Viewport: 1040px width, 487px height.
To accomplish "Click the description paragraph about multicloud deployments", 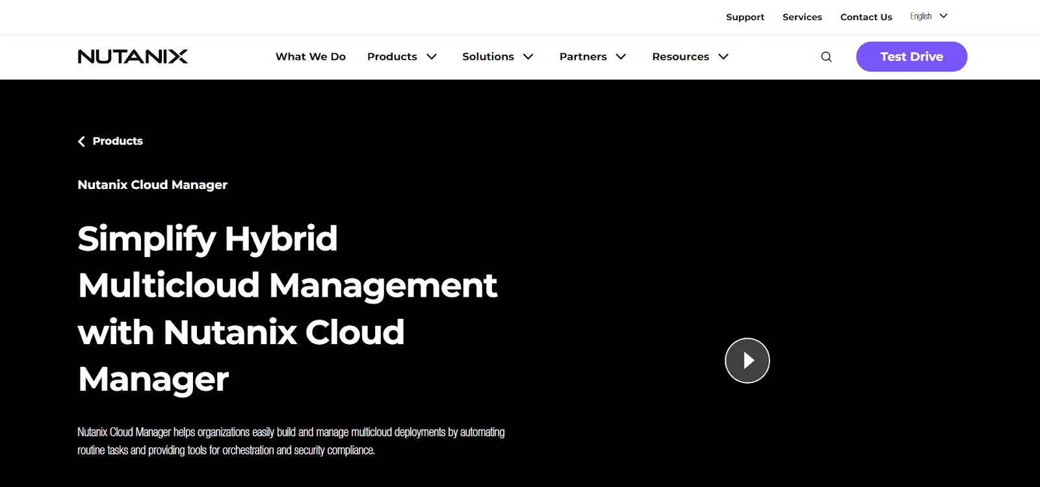I will pyautogui.click(x=291, y=441).
